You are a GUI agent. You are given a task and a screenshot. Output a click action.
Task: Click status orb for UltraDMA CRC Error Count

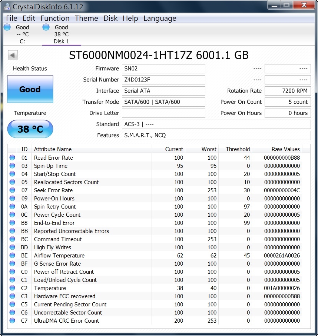12,320
